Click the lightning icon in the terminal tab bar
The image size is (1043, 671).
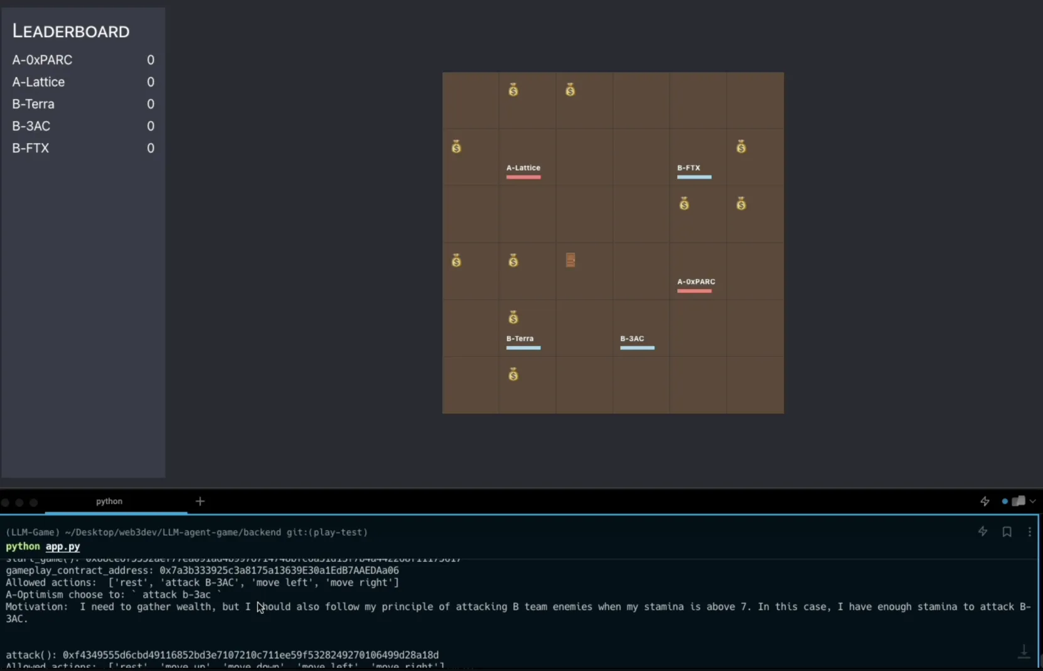985,501
